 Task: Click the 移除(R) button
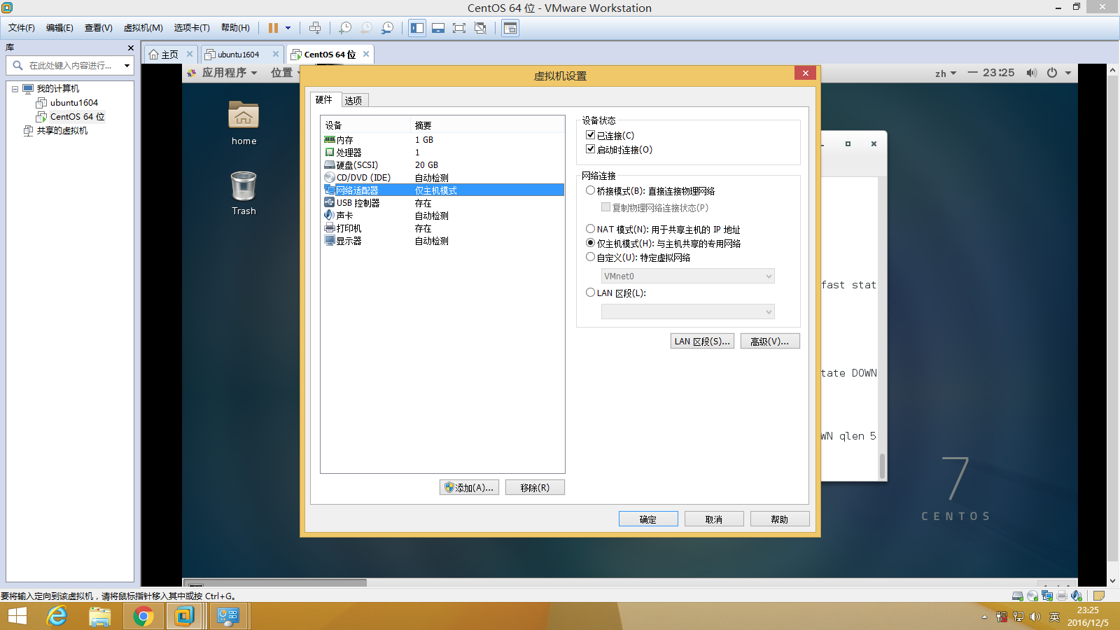tap(535, 487)
